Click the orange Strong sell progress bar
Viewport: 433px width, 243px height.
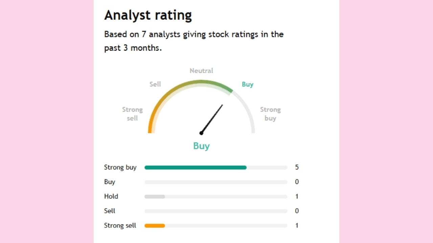coord(155,225)
